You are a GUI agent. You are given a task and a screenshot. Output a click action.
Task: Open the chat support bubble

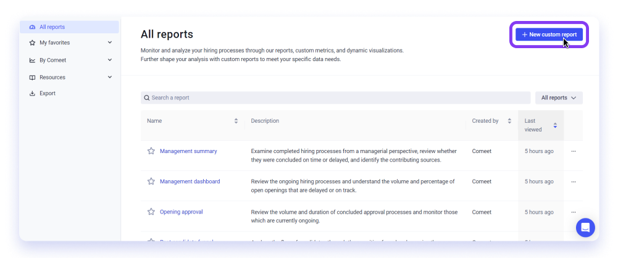click(x=585, y=228)
